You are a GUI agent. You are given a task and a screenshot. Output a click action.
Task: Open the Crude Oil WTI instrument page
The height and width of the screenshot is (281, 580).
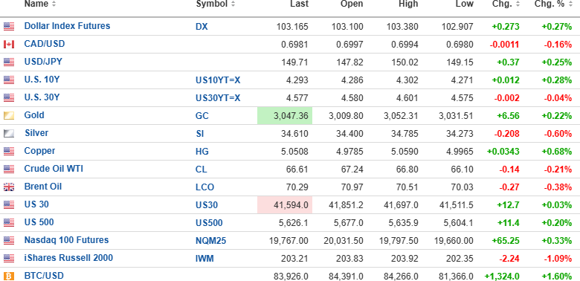click(x=54, y=169)
